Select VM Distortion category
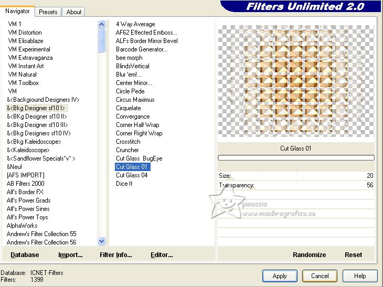 tap(25, 32)
